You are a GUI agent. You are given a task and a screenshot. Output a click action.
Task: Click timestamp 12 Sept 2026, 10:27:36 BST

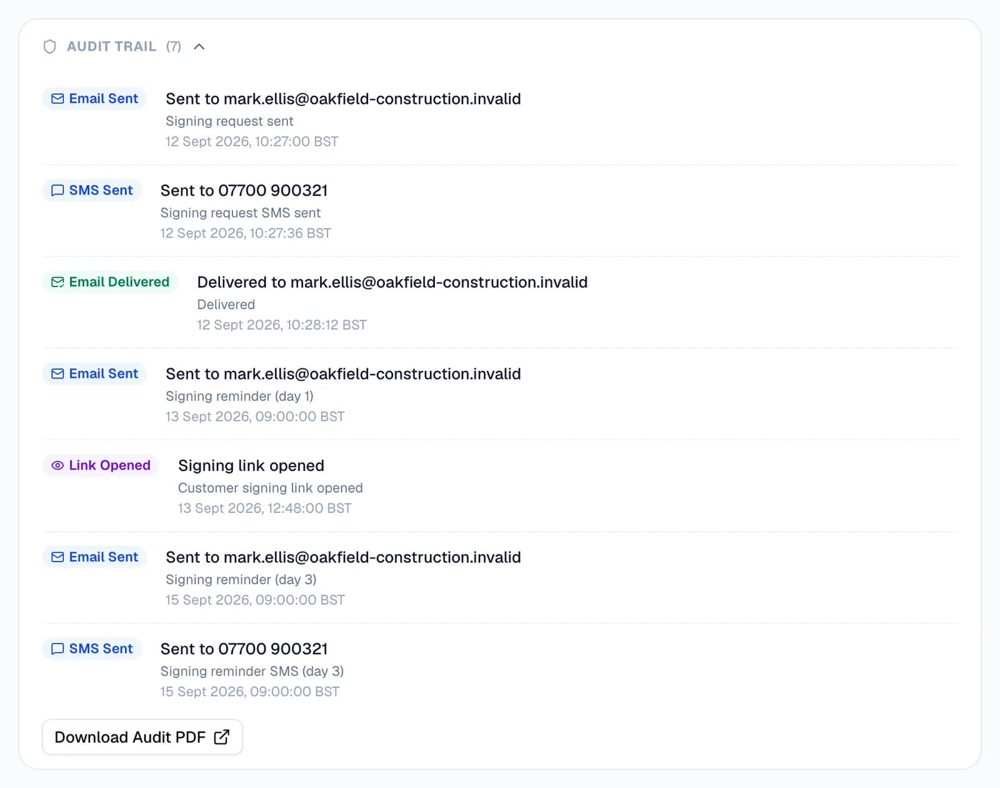[x=246, y=233]
